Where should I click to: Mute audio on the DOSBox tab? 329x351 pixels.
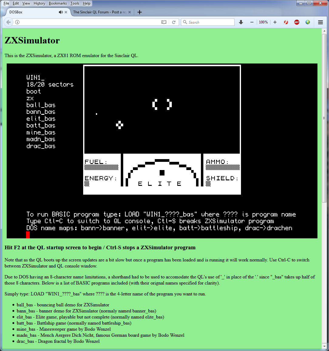[61, 12]
